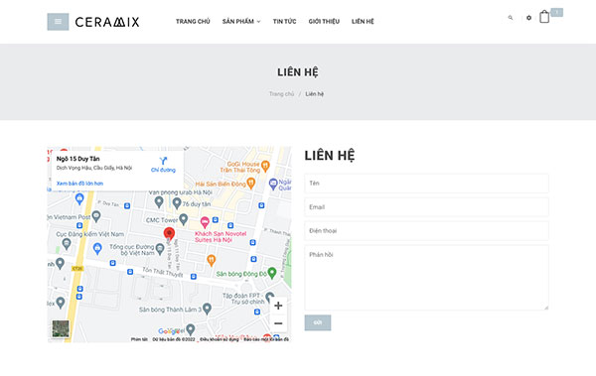
Task: Click the Cục Đăng kiểm Việt Nam marker
Action: [67, 244]
